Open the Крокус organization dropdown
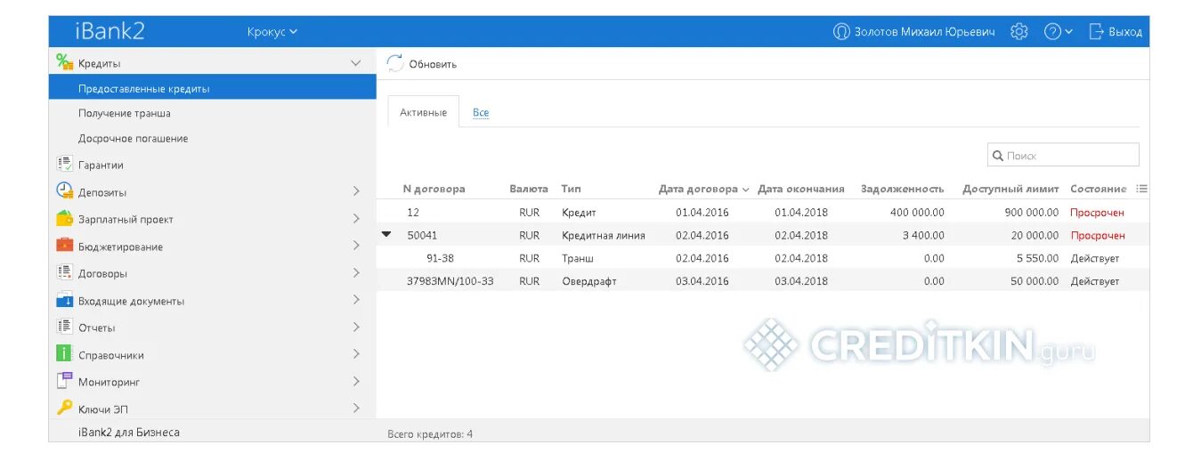The image size is (1185, 461). click(x=272, y=32)
